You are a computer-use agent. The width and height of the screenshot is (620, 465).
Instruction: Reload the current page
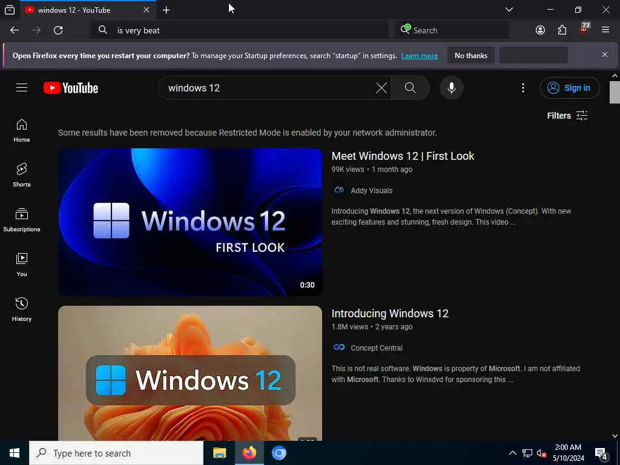[58, 30]
